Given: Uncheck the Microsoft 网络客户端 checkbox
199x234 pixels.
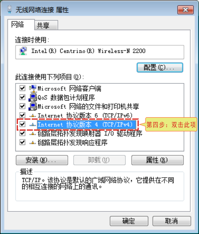Looking at the screenshot, I should 22,88.
